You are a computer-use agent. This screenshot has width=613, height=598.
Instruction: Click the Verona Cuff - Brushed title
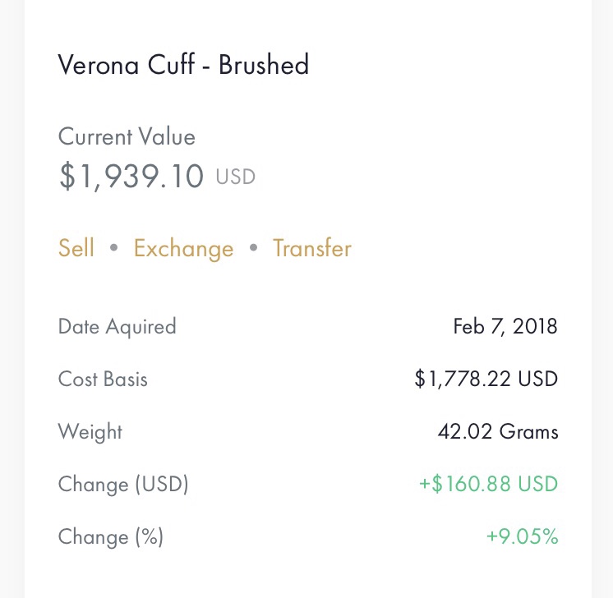[183, 65]
